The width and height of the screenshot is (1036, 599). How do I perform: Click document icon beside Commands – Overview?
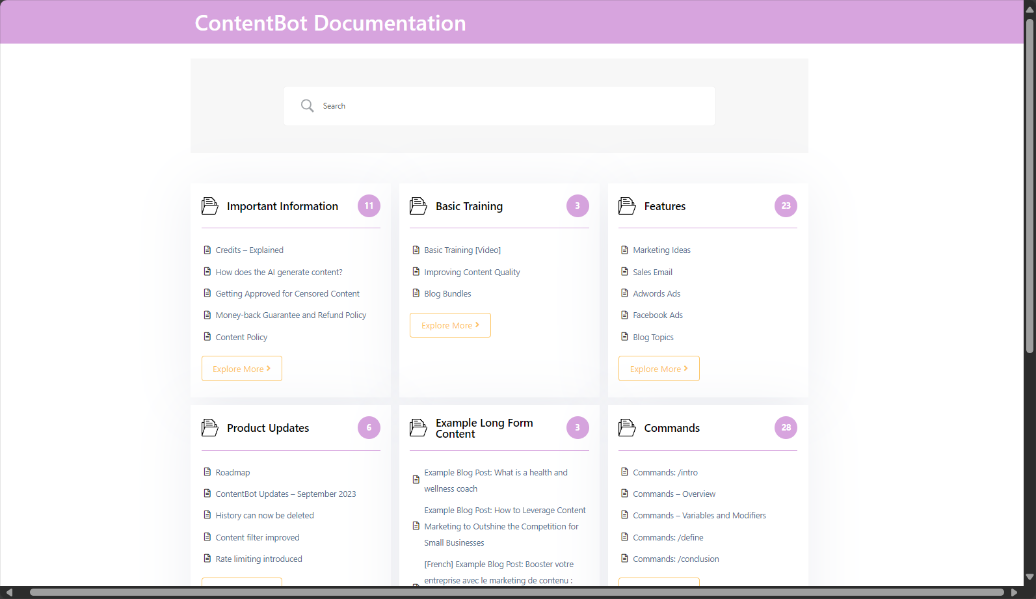pyautogui.click(x=625, y=493)
